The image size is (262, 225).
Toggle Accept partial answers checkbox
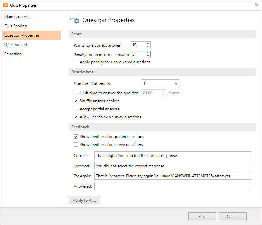point(76,109)
